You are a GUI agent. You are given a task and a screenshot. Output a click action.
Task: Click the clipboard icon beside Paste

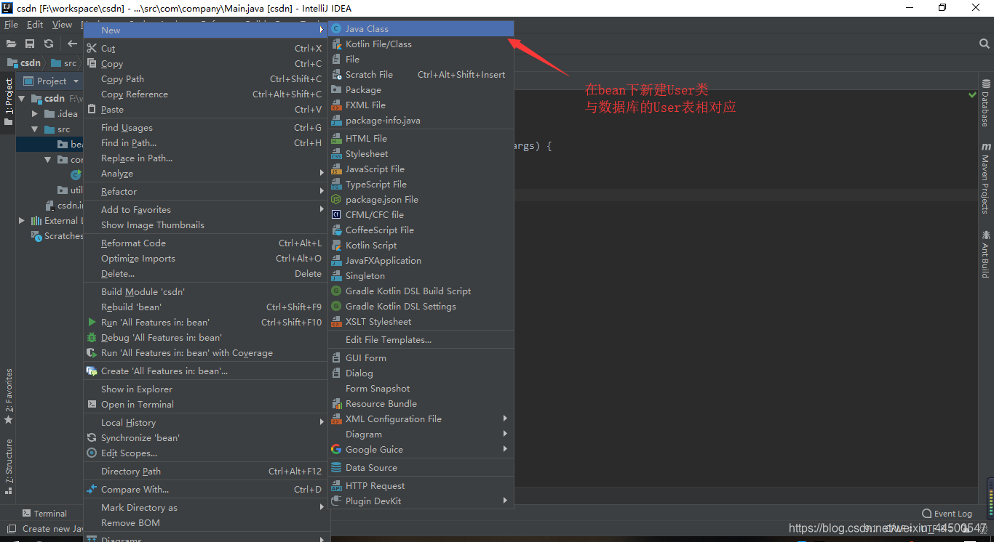(x=92, y=109)
